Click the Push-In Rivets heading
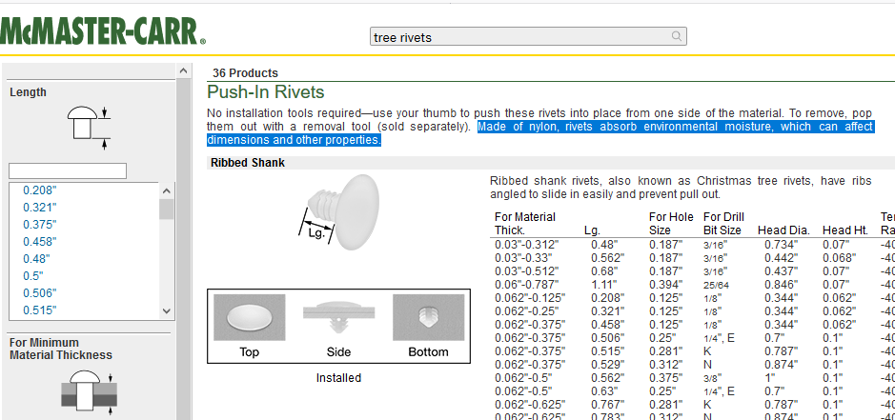 click(x=265, y=91)
